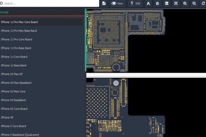Click the white divider bar between board views
The height and width of the screenshot is (137, 206).
146,75
